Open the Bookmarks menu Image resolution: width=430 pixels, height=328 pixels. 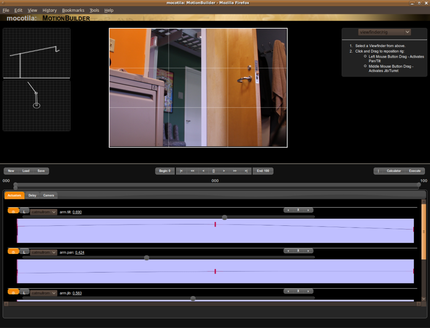pyautogui.click(x=73, y=10)
